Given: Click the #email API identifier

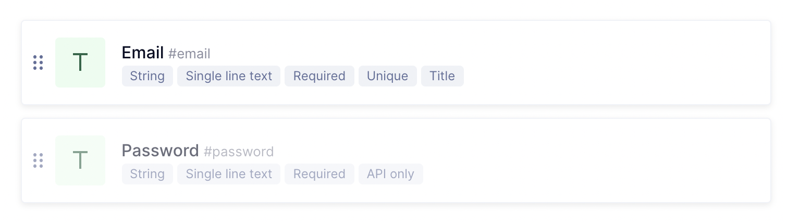Looking at the screenshot, I should pos(189,53).
